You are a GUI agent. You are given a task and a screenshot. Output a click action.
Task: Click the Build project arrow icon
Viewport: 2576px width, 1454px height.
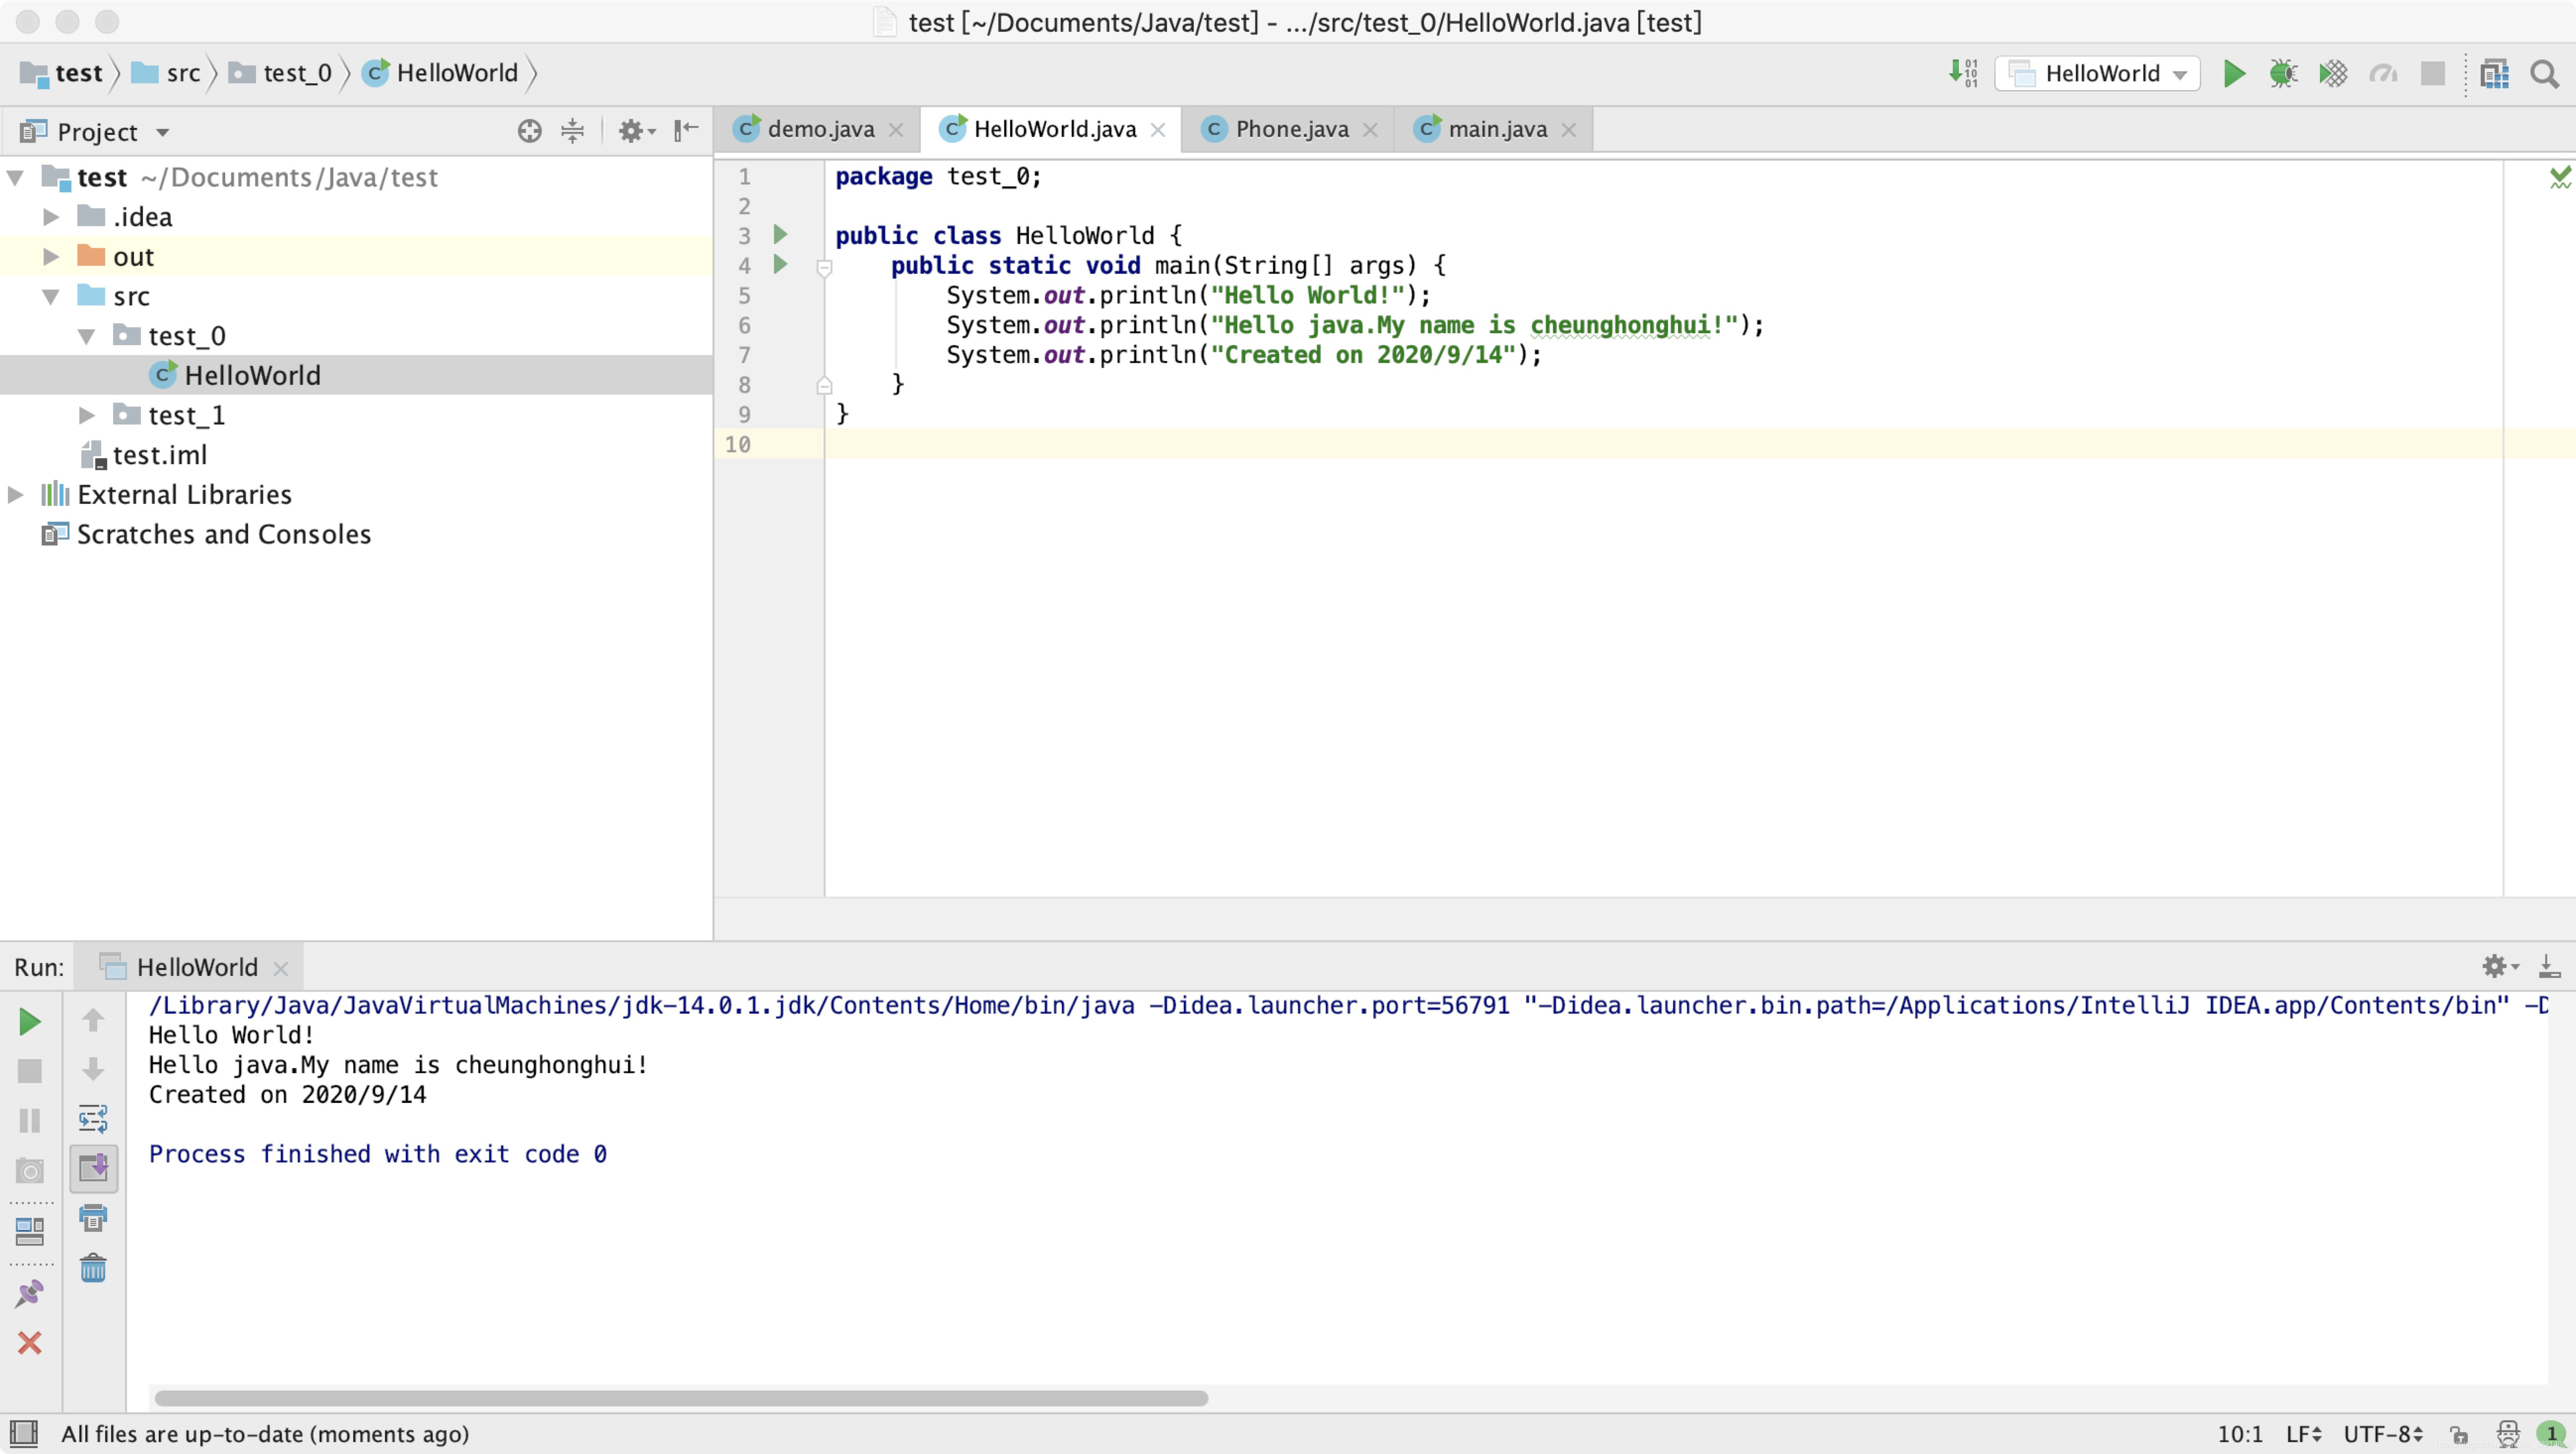coord(1963,73)
